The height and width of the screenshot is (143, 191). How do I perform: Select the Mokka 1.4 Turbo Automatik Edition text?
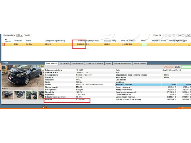click(x=90, y=85)
